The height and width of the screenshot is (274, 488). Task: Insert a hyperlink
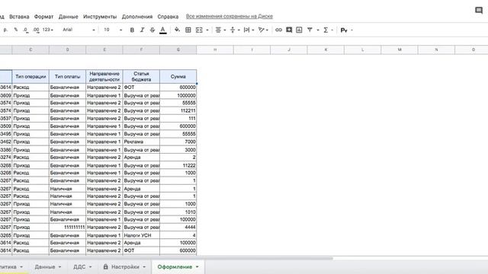[278, 30]
